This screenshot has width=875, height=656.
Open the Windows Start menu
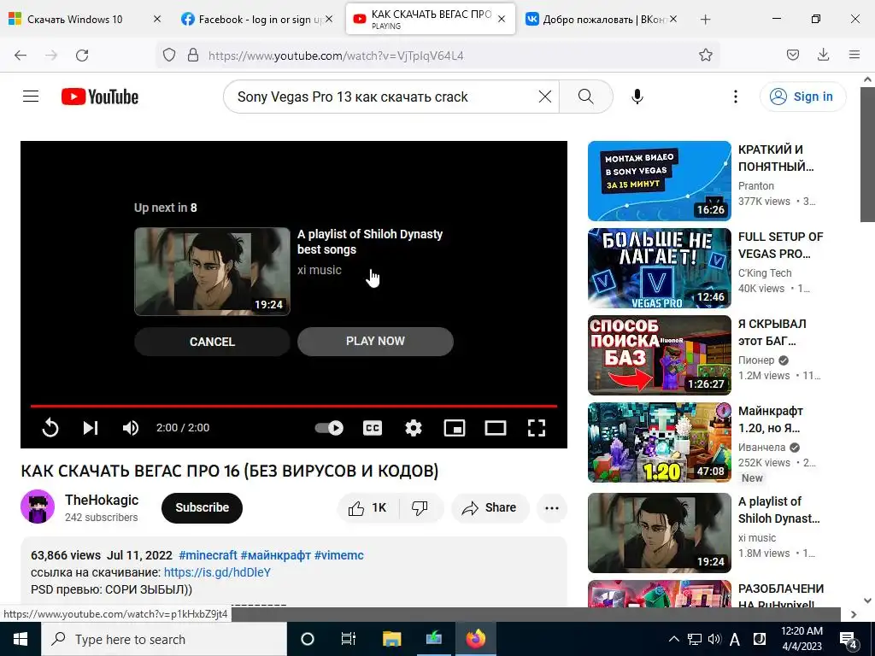[21, 639]
